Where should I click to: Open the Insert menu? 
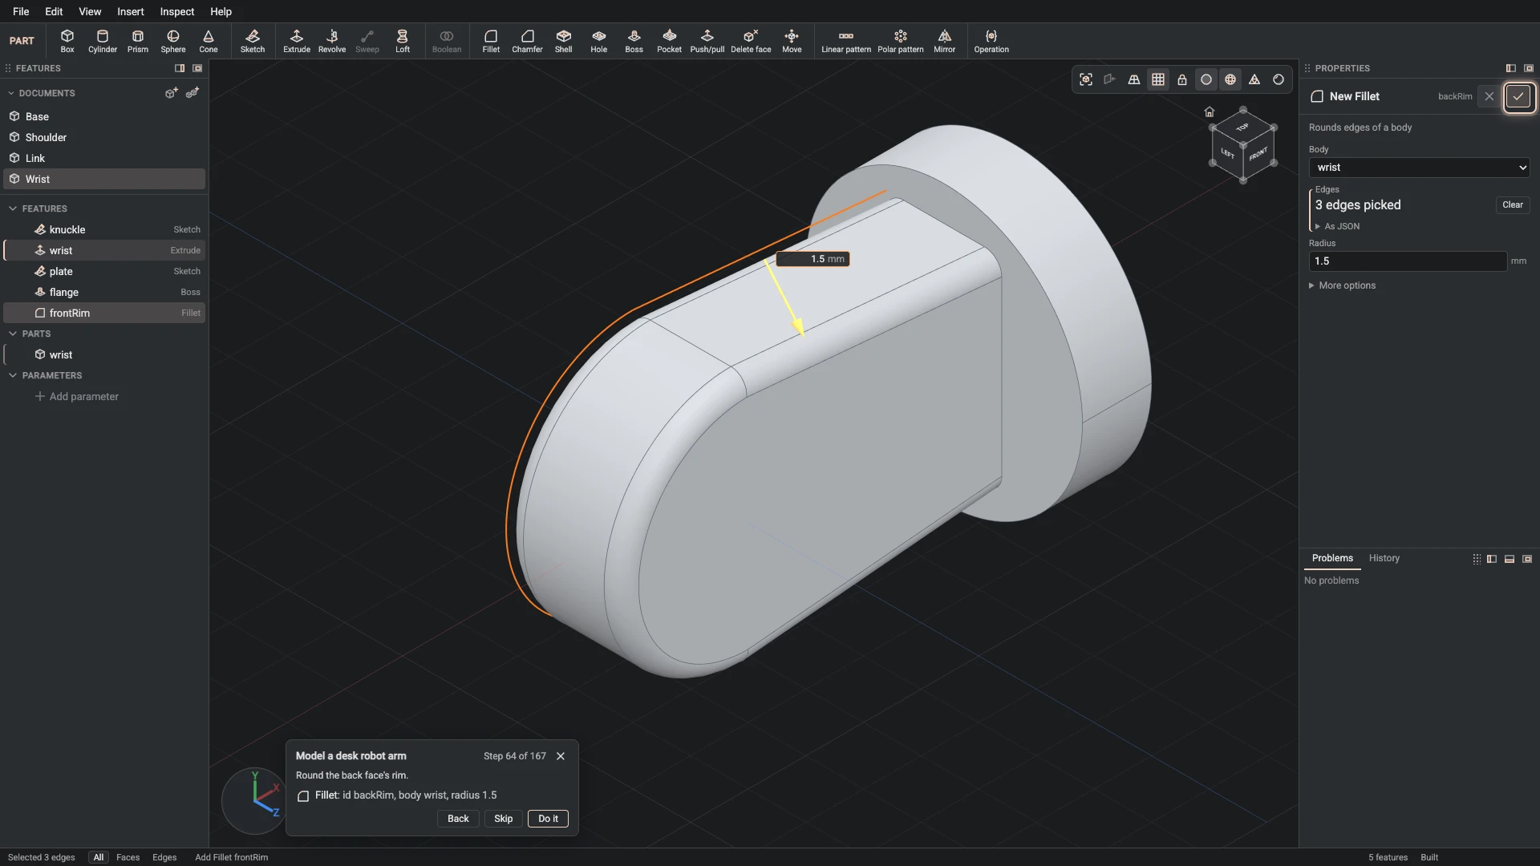131,11
